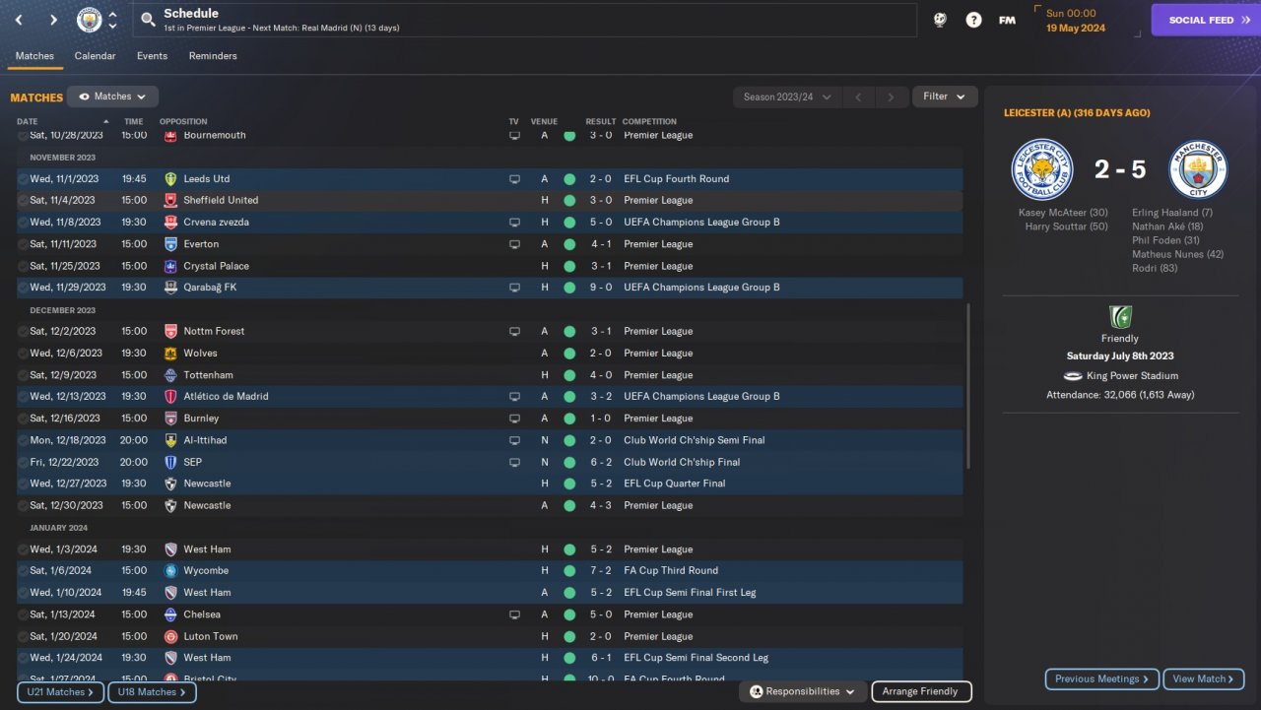The image size is (1261, 710).
Task: Click the Previous Meetings button
Action: 1102,679
